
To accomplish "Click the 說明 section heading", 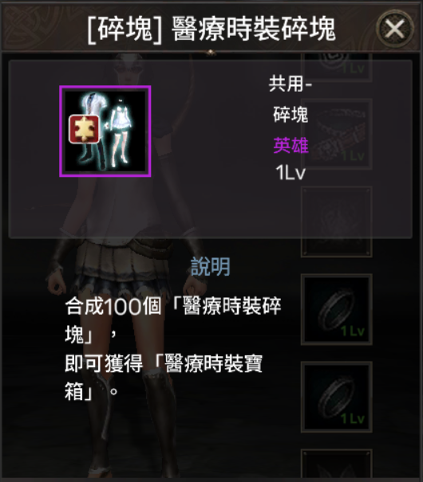I will 210,267.
